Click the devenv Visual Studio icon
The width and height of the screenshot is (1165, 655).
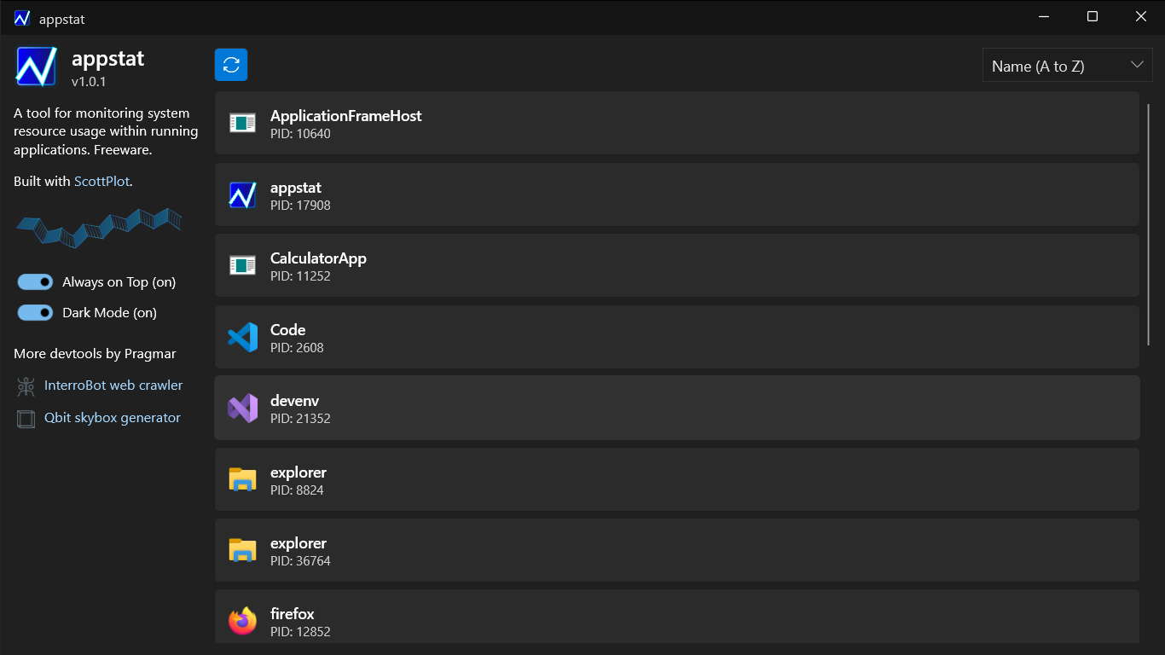(242, 409)
